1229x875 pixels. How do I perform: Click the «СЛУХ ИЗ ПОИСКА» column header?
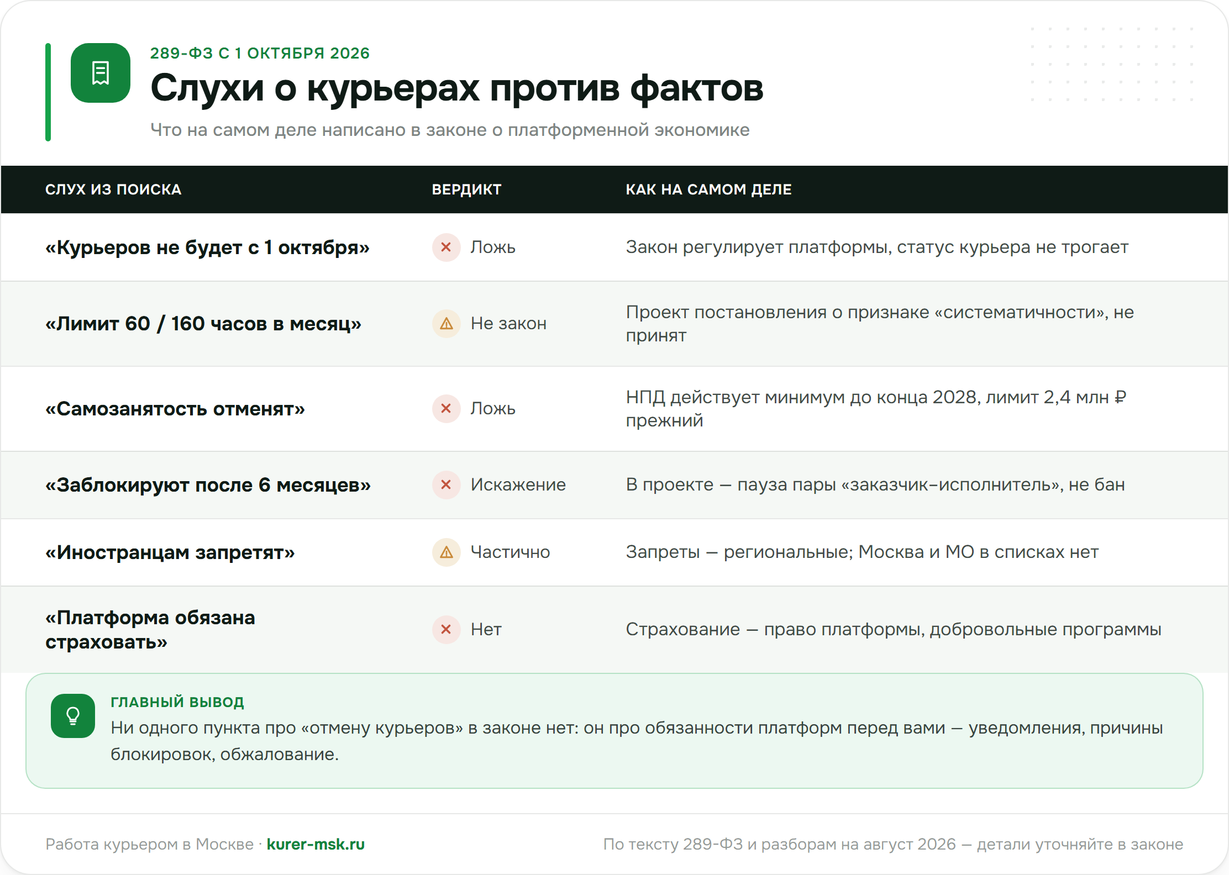pos(113,189)
